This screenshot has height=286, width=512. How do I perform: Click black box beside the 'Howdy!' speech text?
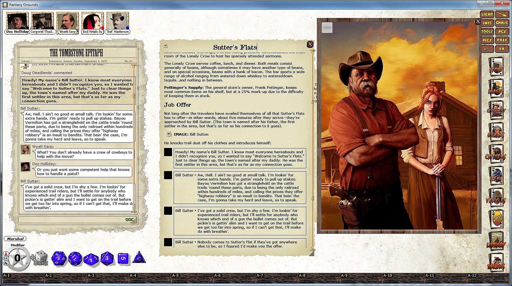click(168, 152)
